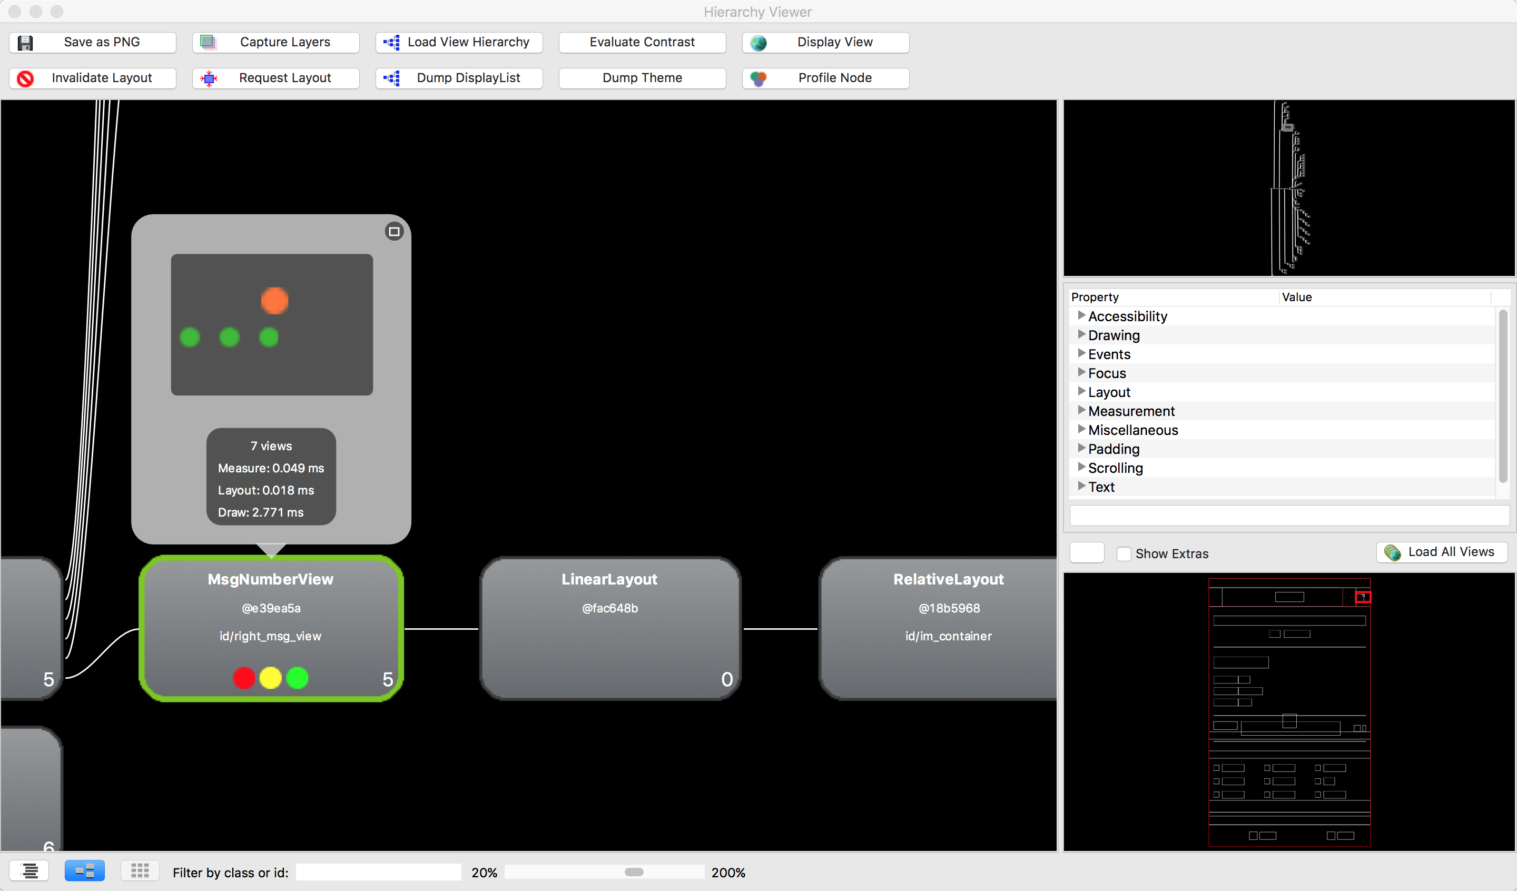The width and height of the screenshot is (1517, 891).
Task: Click the yellow performance dot on MsgNumberView
Action: (270, 678)
